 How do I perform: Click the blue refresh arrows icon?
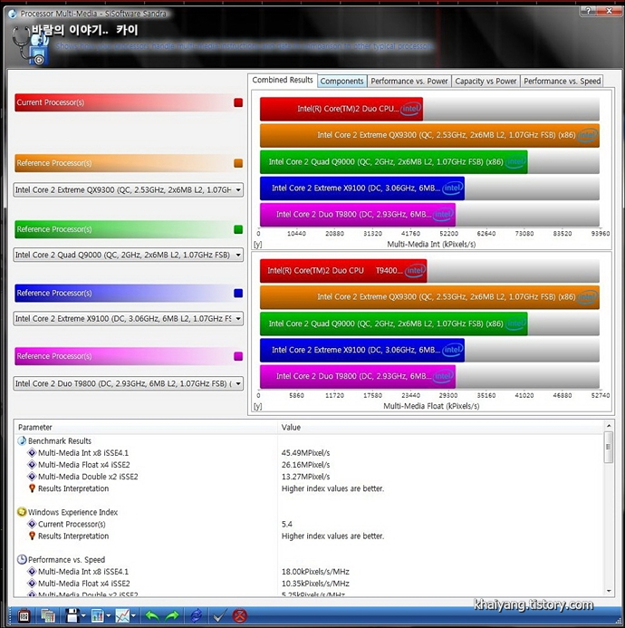197,615
